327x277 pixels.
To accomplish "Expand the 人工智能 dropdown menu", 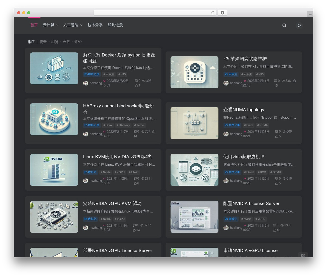I will (73, 25).
